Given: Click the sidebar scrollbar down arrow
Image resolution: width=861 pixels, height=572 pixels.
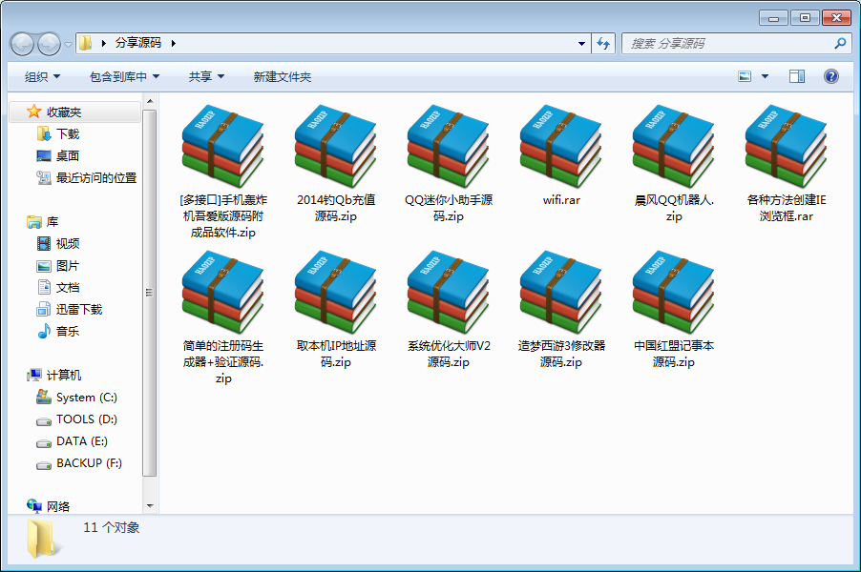Looking at the screenshot, I should point(150,506).
